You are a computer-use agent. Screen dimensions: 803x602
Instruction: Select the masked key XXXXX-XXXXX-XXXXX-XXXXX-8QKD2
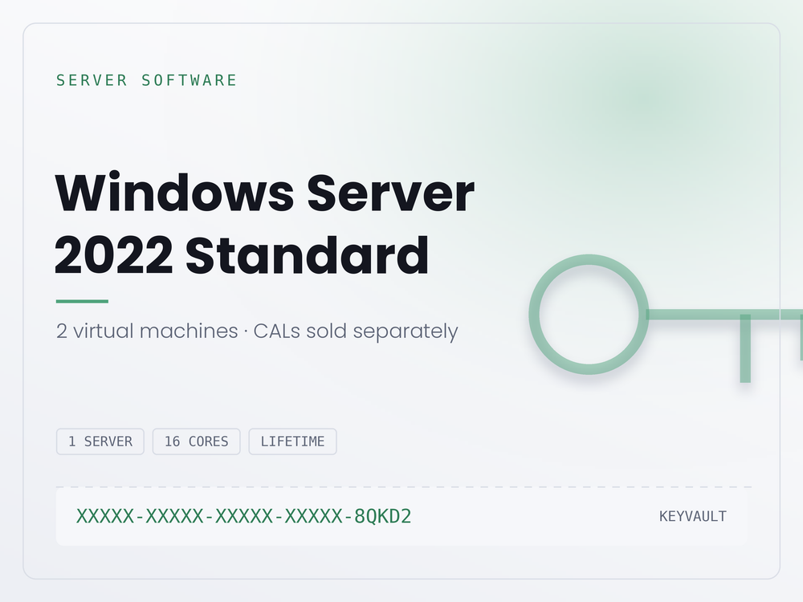pyautogui.click(x=244, y=516)
